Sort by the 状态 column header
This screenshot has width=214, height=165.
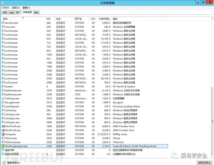point(64,19)
